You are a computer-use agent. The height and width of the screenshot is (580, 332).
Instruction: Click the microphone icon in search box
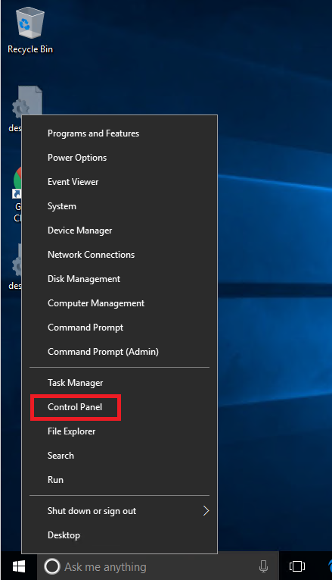pyautogui.click(x=263, y=566)
